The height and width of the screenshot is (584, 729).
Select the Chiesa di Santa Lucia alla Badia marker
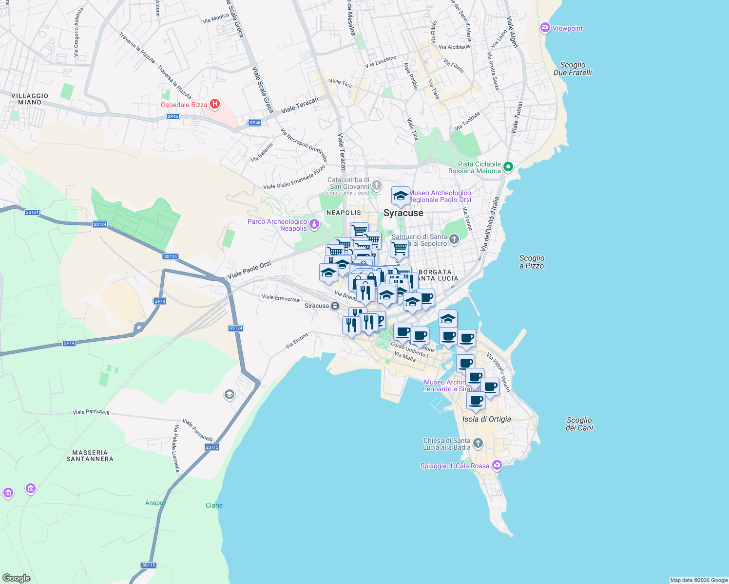click(477, 443)
